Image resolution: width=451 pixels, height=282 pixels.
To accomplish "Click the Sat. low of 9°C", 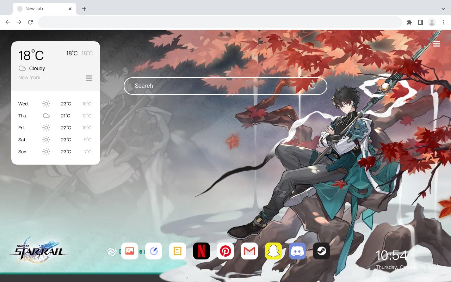I will (88, 140).
